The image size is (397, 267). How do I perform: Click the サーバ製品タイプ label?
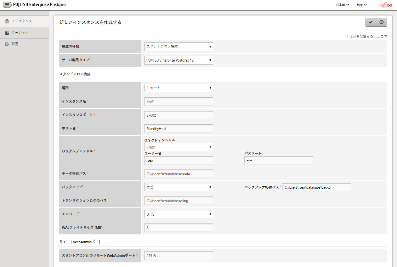(75, 60)
